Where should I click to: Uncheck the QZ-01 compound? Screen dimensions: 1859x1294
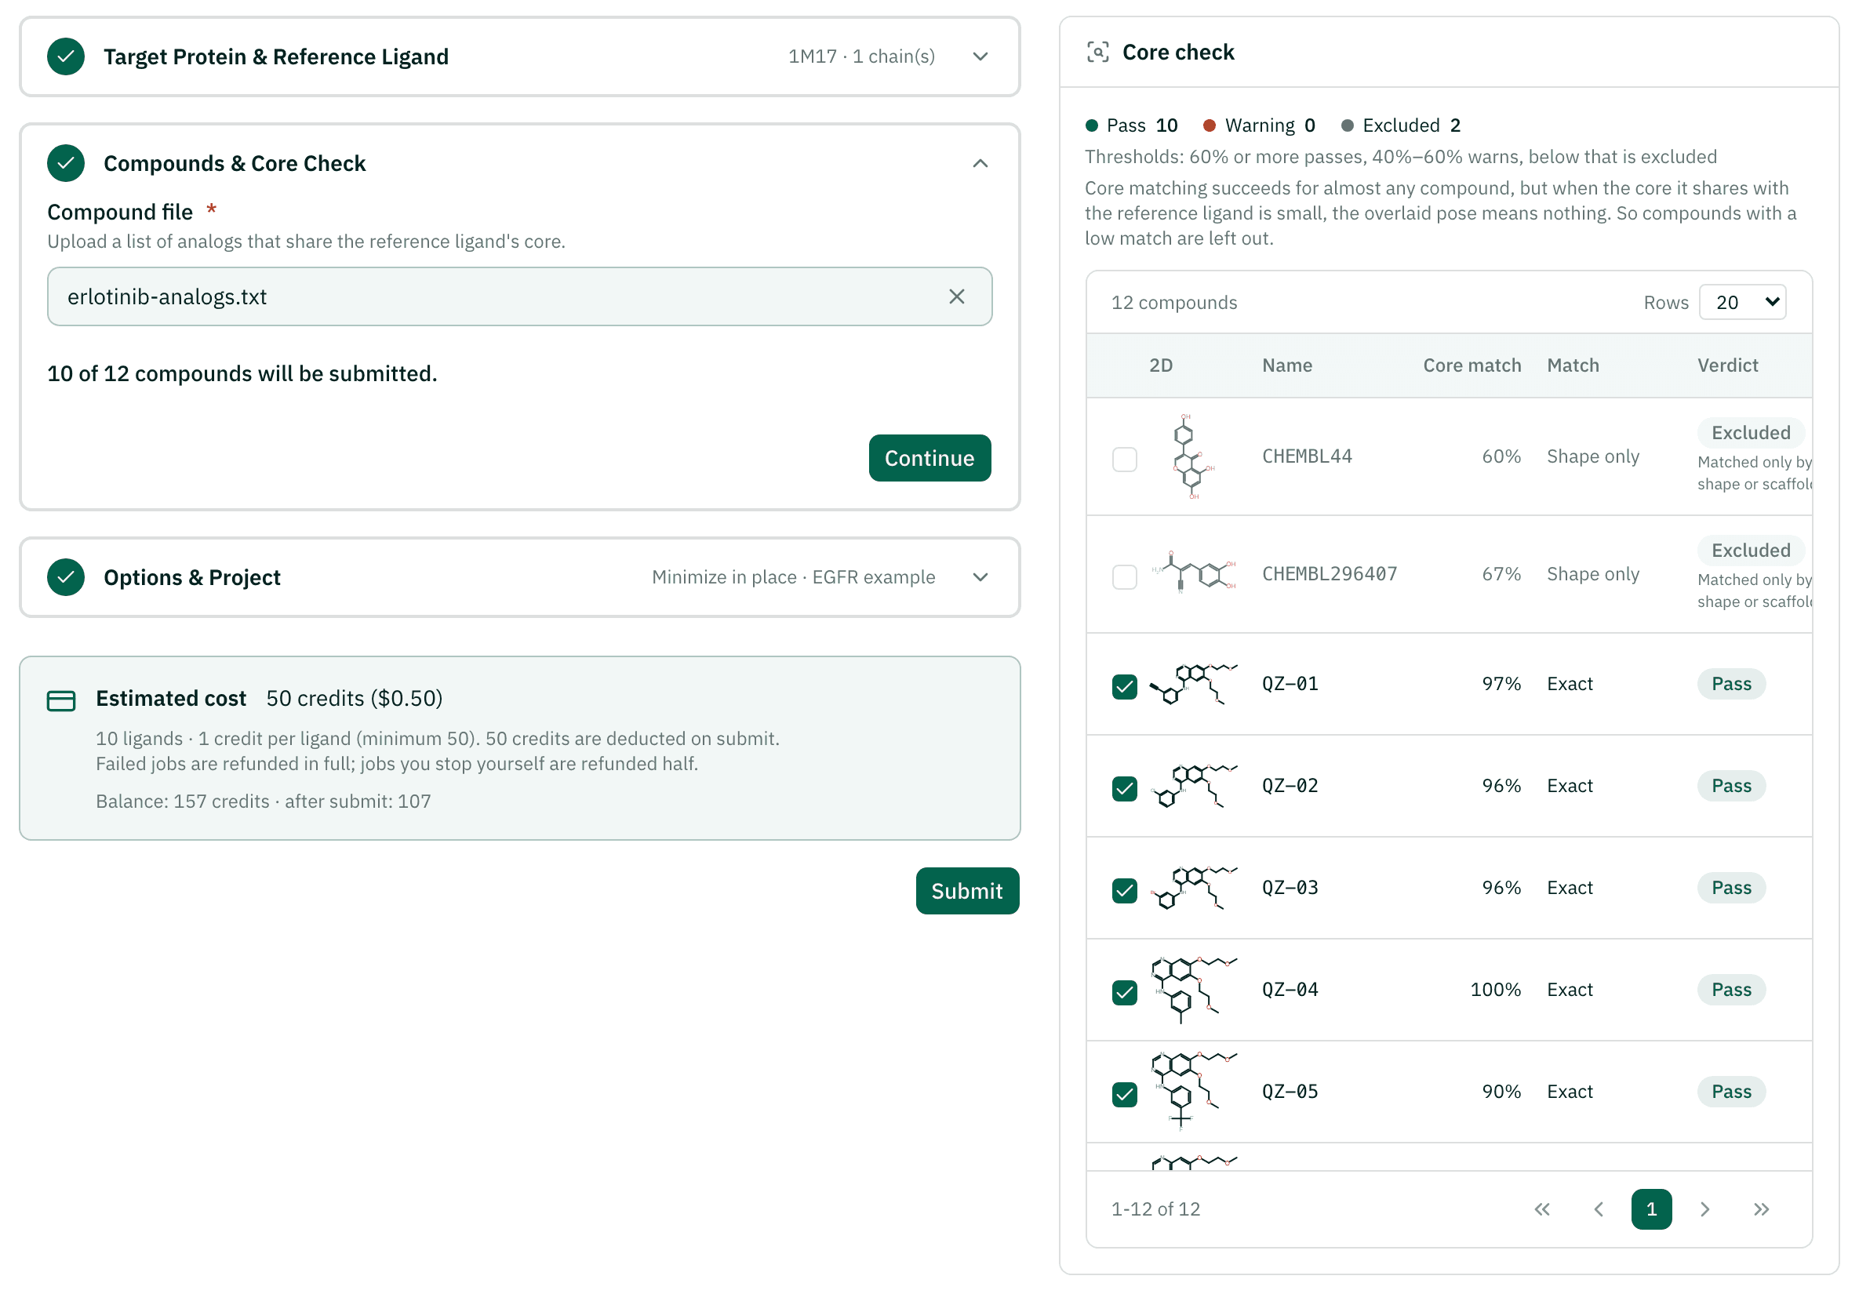click(1125, 687)
